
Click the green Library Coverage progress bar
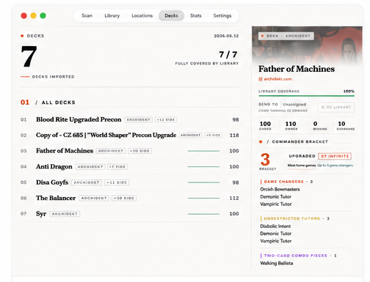[x=307, y=96]
